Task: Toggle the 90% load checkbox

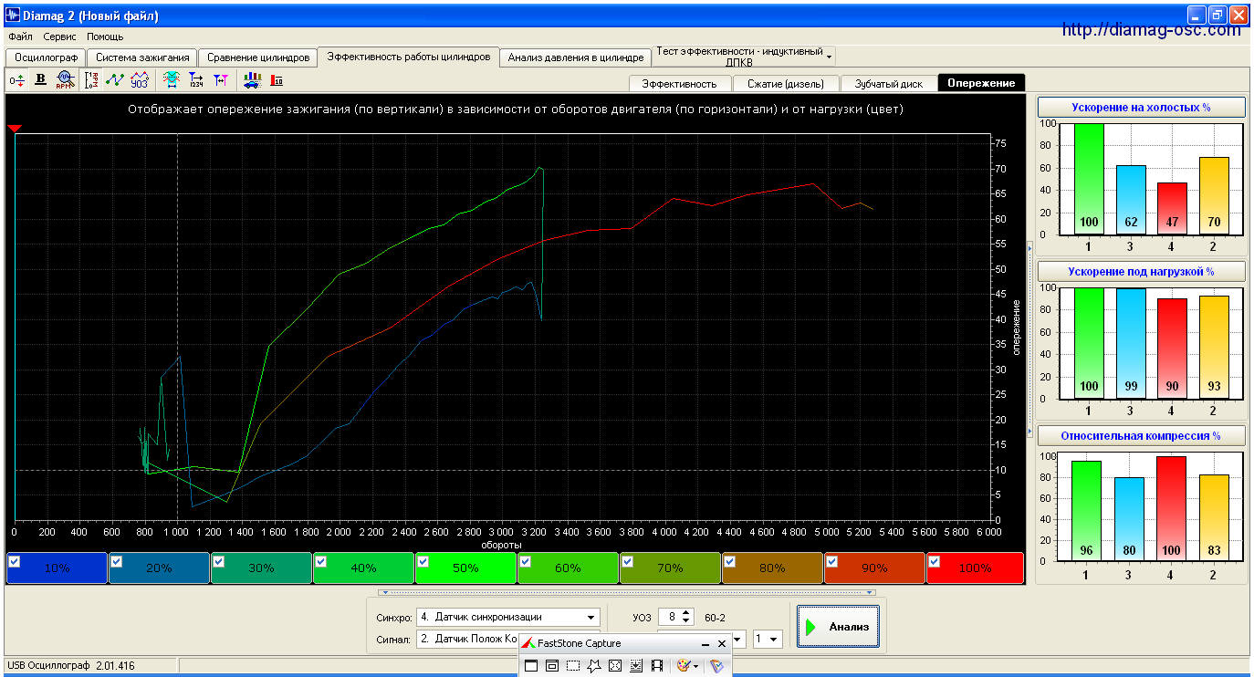Action: [x=831, y=562]
